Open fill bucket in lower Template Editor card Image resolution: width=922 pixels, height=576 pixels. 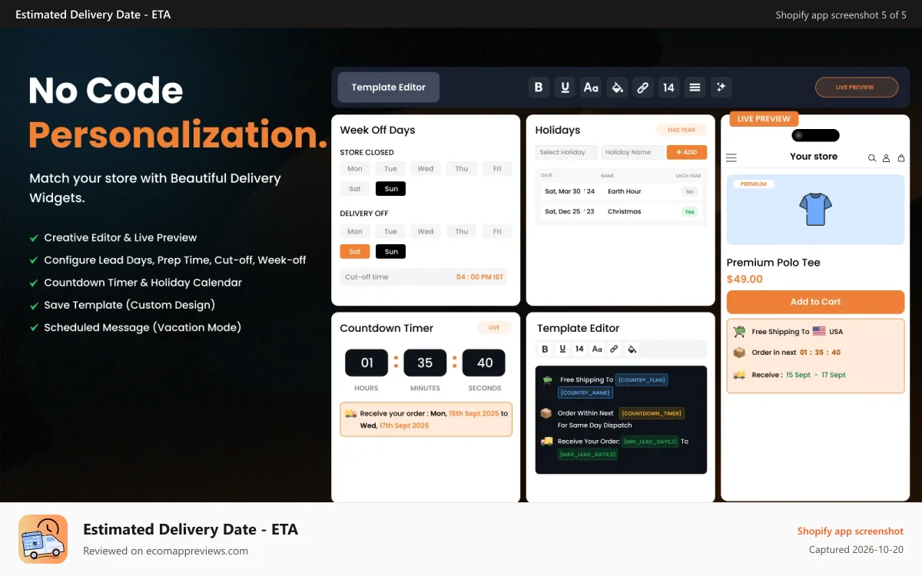coord(632,349)
